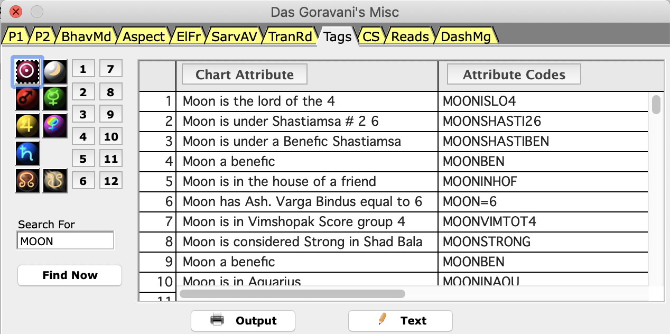This screenshot has height=334, width=670.
Task: Click the blue Saturn icon
Action: pos(27,153)
